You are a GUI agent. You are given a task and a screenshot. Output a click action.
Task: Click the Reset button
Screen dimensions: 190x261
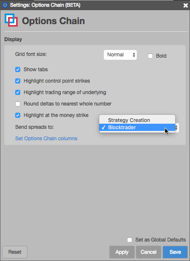pos(15,252)
